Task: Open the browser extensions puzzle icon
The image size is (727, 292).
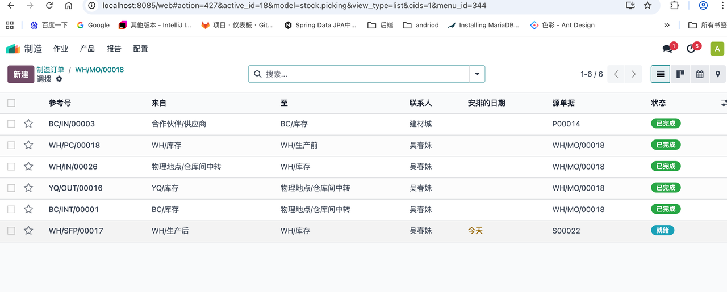Action: [x=675, y=6]
